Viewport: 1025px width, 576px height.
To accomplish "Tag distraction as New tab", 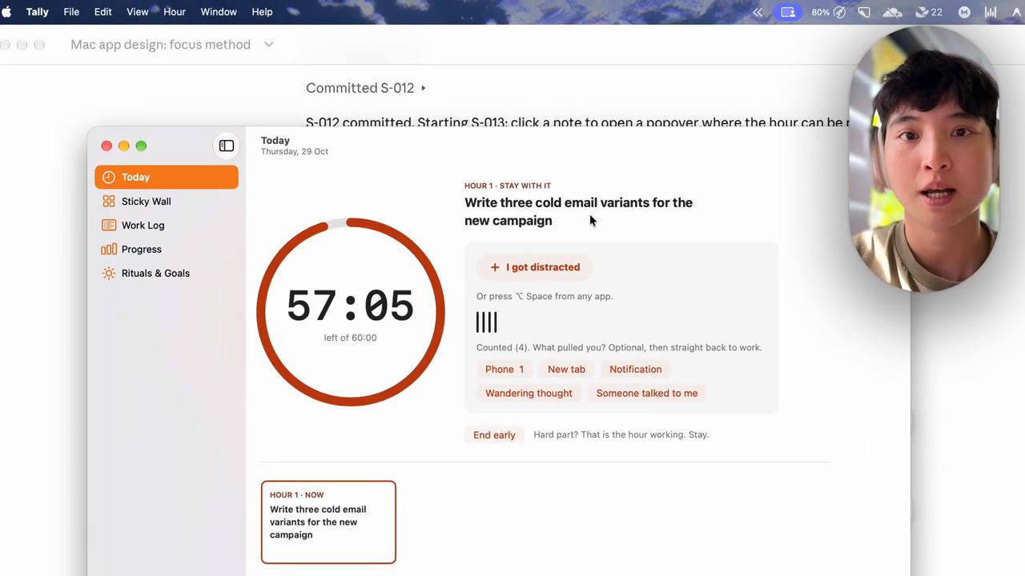I will [566, 370].
